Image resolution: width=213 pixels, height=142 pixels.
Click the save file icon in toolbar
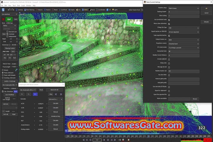click(3, 10)
